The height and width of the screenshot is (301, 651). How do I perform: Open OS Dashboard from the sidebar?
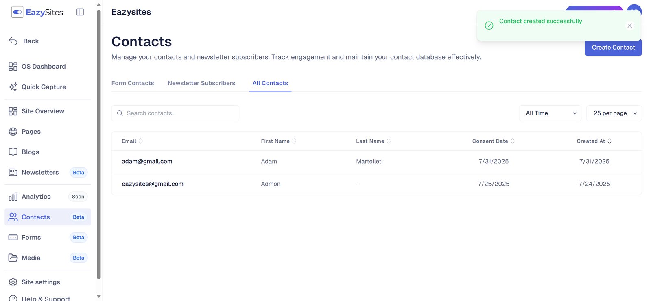pyautogui.click(x=43, y=67)
